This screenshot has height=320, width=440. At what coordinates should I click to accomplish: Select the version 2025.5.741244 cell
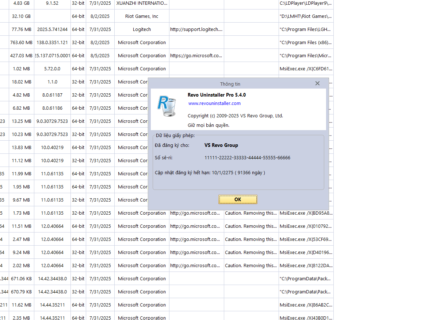pyautogui.click(x=52, y=30)
